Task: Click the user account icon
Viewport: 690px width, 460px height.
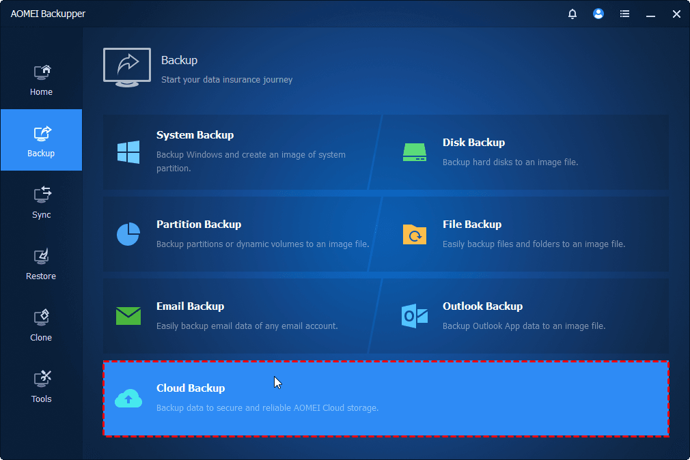Action: pos(598,14)
